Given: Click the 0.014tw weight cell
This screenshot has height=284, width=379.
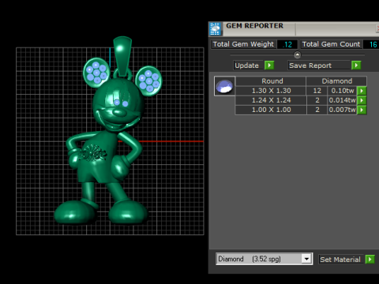Looking at the screenshot, I should (x=342, y=100).
